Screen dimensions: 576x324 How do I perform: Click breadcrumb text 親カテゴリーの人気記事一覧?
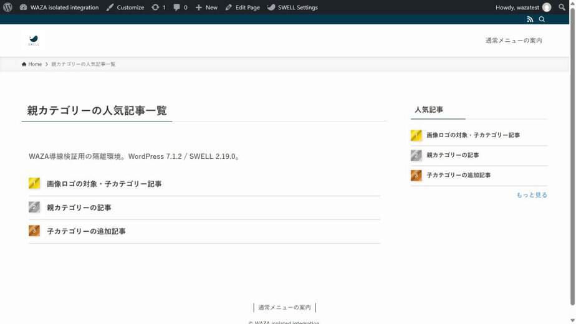pyautogui.click(x=84, y=64)
